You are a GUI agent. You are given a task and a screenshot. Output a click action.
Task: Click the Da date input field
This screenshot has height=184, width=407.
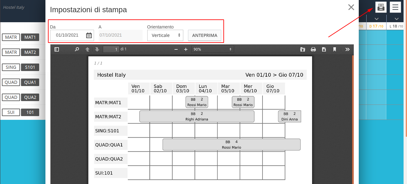click(x=67, y=35)
